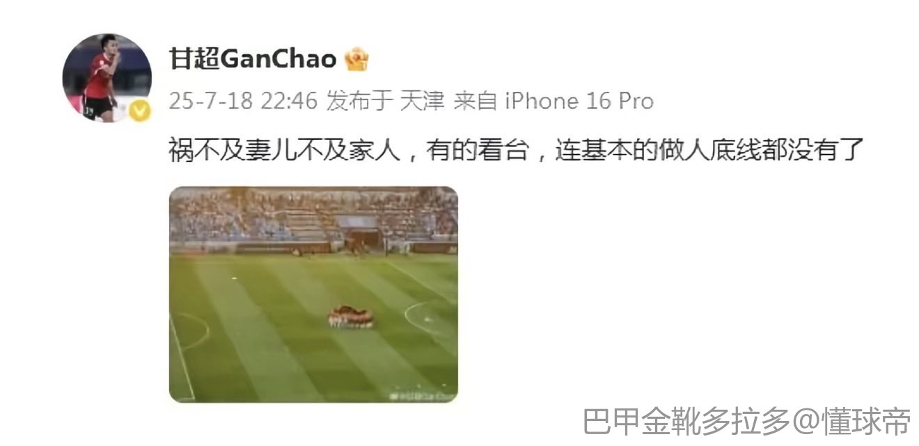Screen dimensions: 919x446
Task: Open the stadium photo thumbnail
Action: pyautogui.click(x=313, y=294)
